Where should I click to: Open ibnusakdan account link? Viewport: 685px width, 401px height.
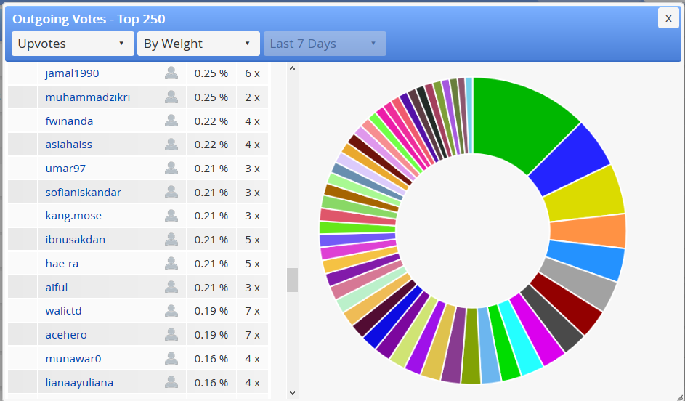click(75, 240)
